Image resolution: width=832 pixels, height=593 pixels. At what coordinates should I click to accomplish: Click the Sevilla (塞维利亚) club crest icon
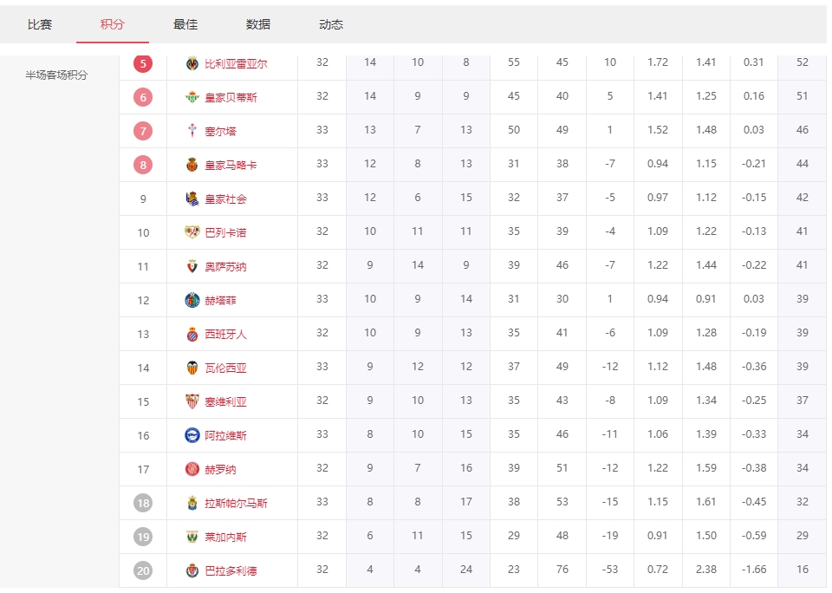[192, 401]
